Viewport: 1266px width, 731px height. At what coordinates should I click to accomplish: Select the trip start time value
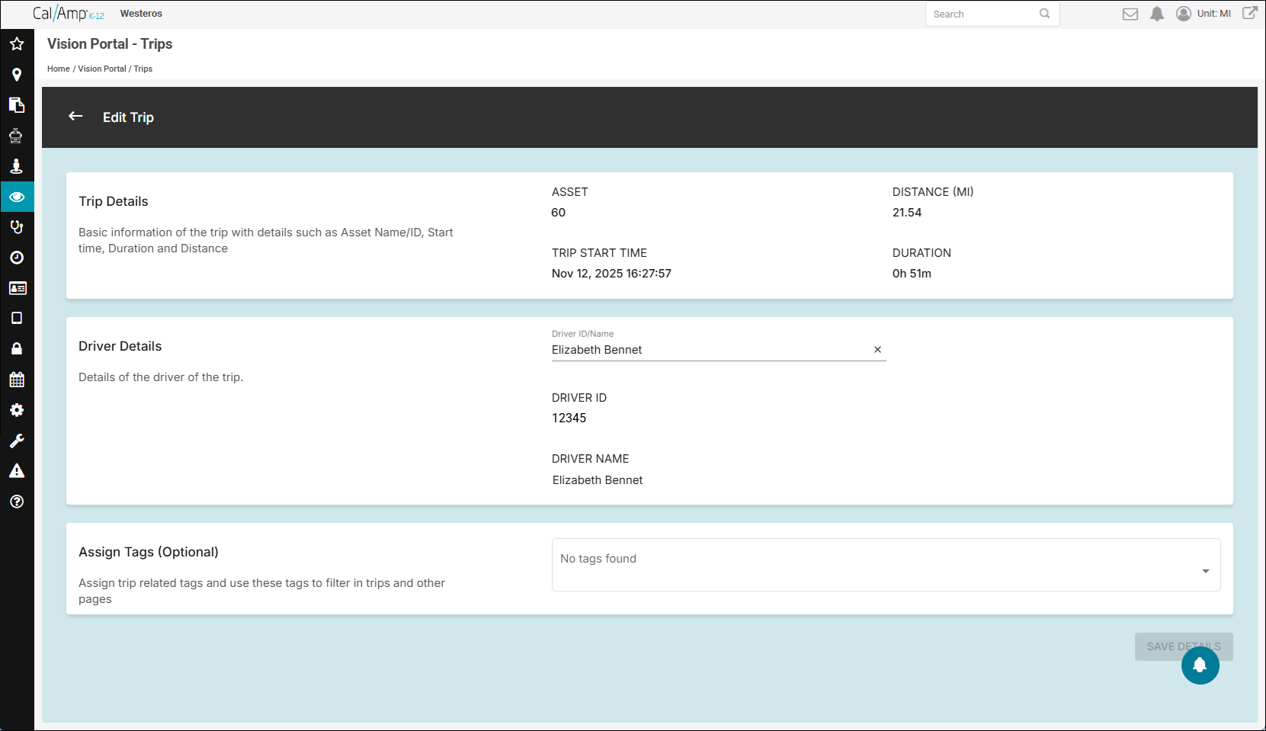click(x=611, y=274)
